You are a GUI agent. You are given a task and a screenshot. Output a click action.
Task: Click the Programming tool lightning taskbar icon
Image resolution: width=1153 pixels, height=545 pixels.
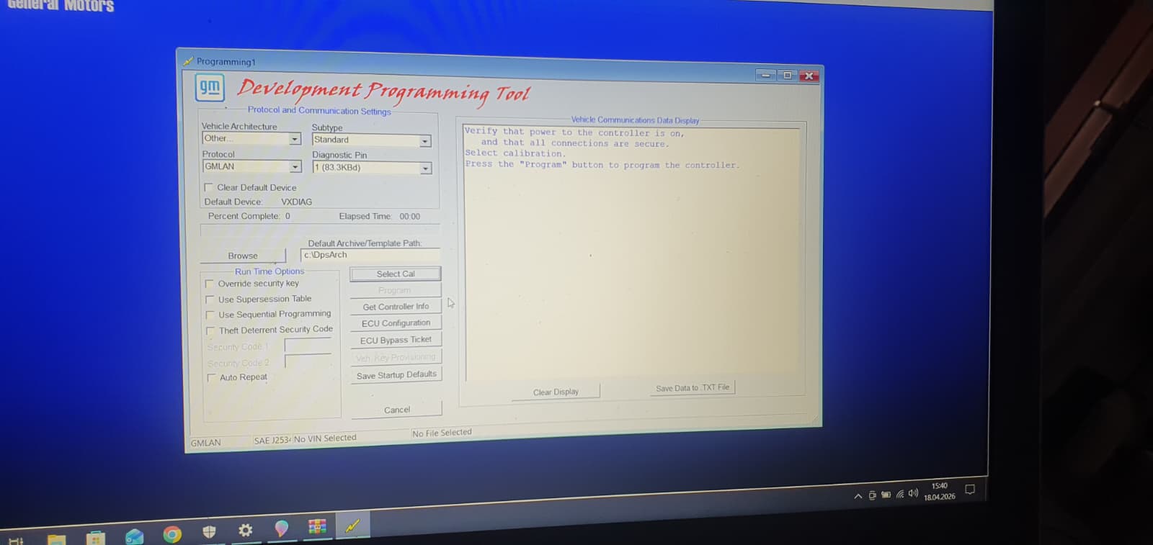[x=352, y=526]
